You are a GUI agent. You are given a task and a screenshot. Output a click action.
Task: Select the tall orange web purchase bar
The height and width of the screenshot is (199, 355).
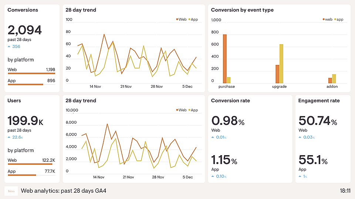[224, 59]
